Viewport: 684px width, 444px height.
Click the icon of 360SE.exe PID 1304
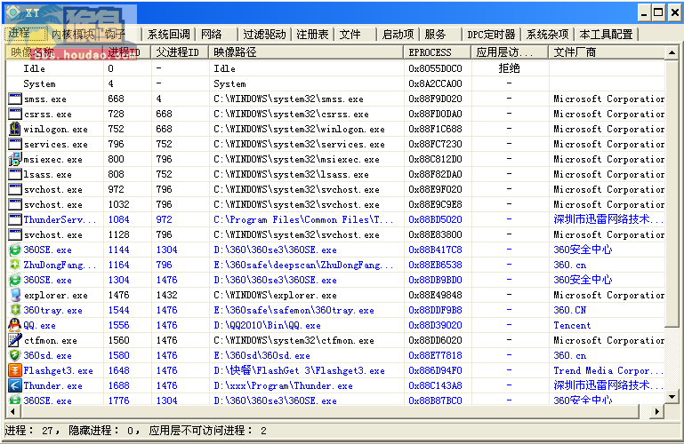click(15, 280)
